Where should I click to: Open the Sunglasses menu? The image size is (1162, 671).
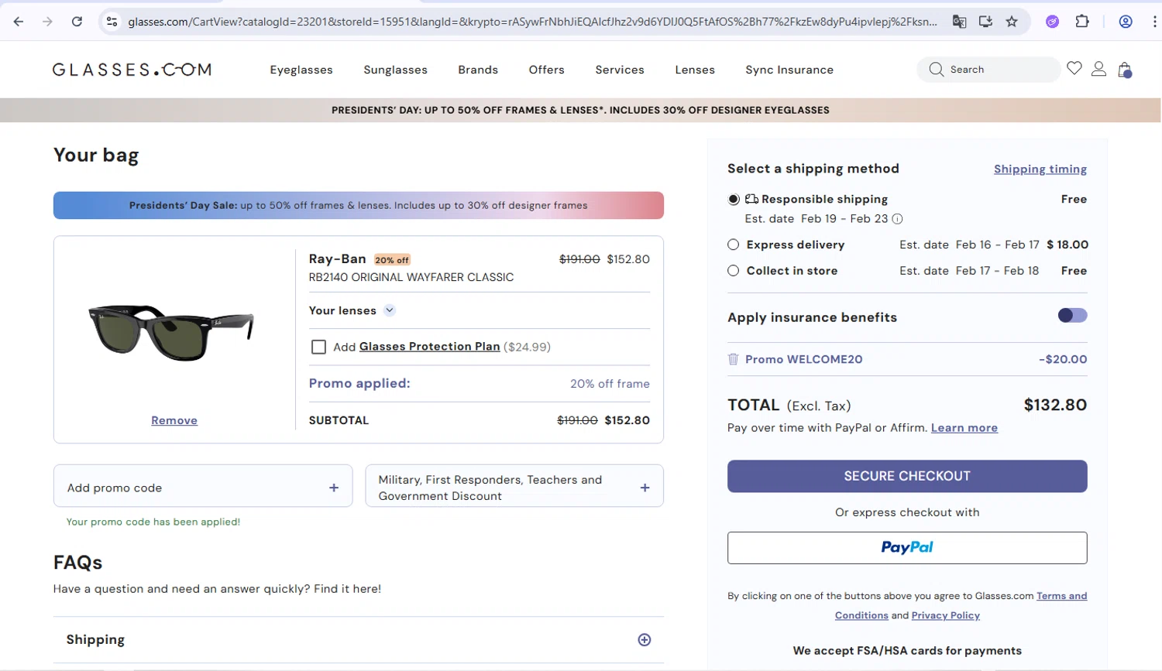click(x=395, y=70)
